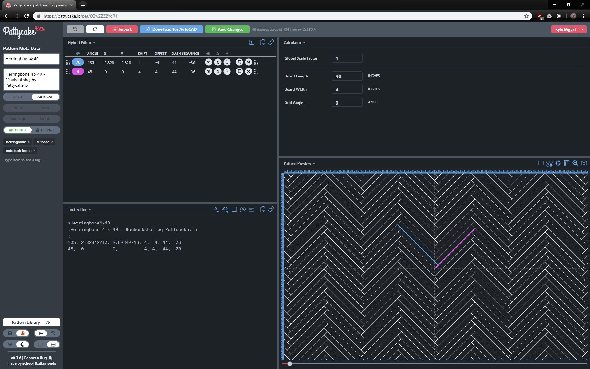
Task: Switch to the REVIT tab
Action: [18, 97]
